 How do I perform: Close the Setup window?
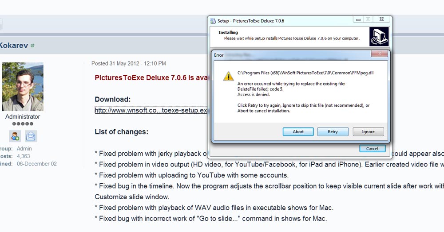[381, 19]
